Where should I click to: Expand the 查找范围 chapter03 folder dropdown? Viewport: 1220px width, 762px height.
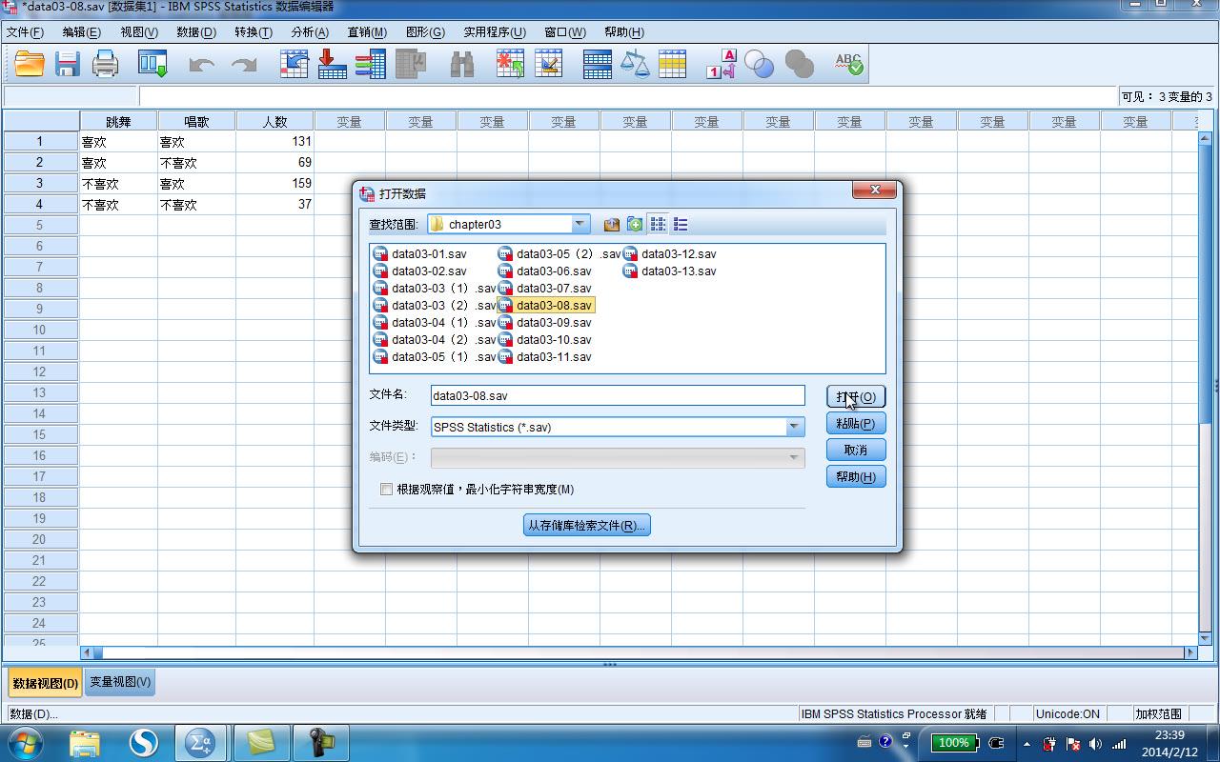[579, 225]
